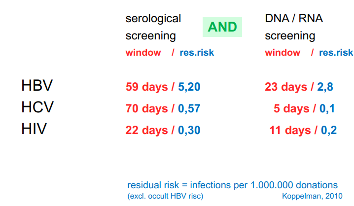
Task: Click the HBV row label
Action: click(x=37, y=86)
